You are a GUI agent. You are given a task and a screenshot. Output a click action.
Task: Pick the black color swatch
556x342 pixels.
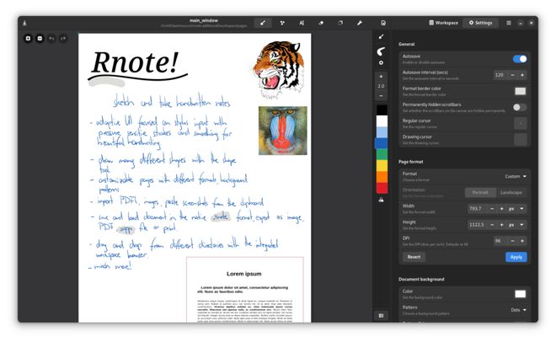(382, 110)
